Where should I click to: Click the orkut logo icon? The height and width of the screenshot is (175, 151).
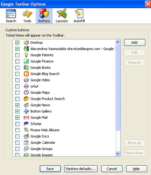26,86
